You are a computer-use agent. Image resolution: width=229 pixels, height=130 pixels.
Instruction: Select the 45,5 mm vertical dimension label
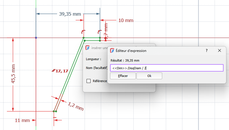tap(13, 74)
